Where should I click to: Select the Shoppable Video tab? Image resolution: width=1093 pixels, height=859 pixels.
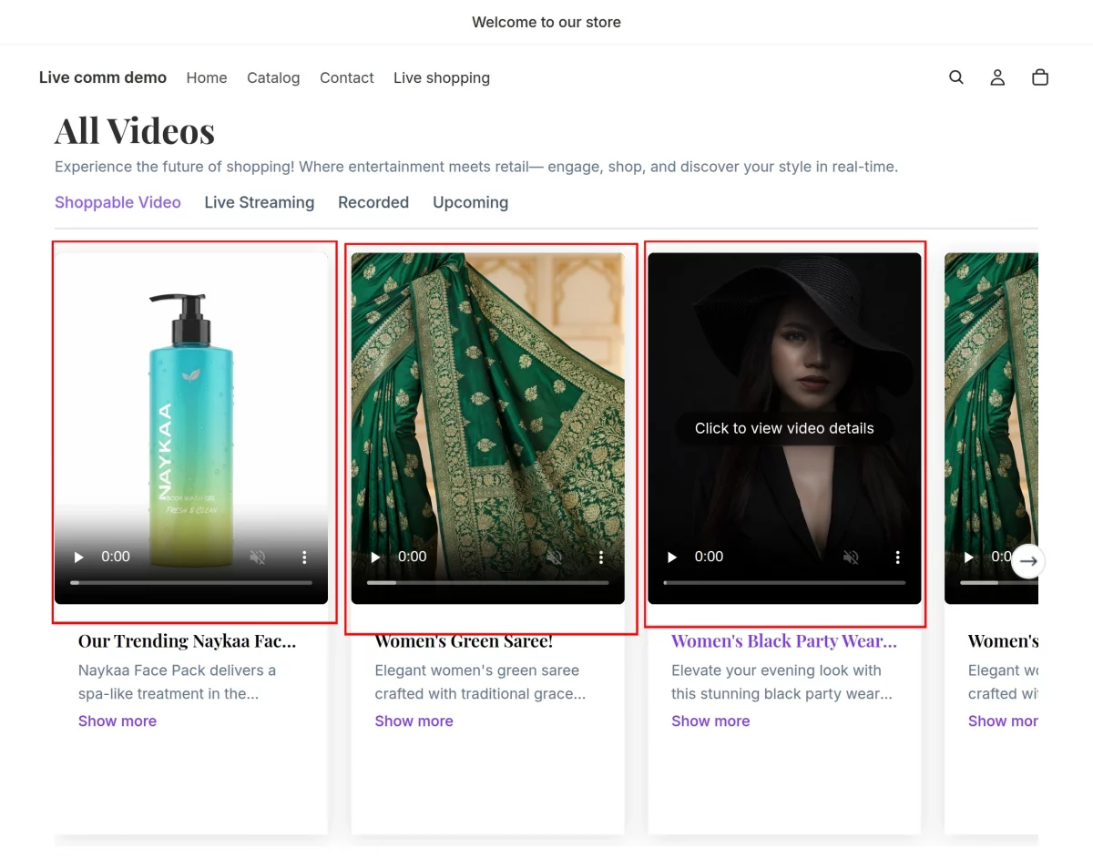[x=117, y=202]
